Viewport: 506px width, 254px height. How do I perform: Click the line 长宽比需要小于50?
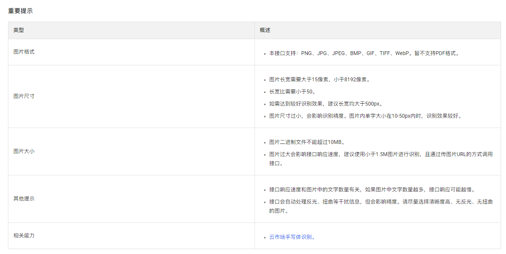(x=293, y=92)
